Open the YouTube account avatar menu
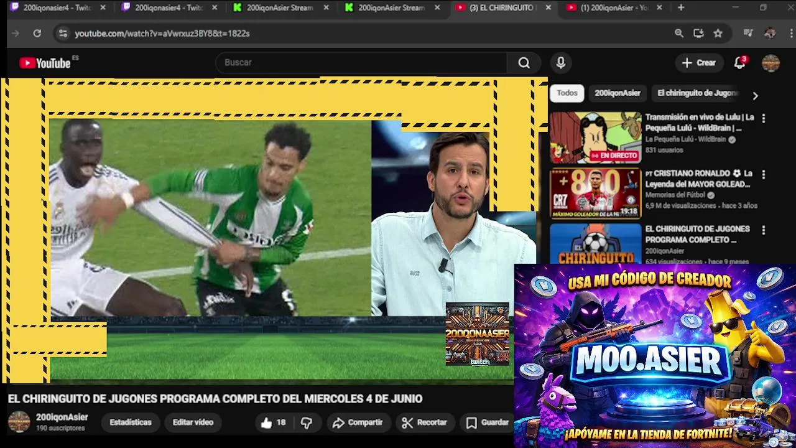 click(x=771, y=63)
